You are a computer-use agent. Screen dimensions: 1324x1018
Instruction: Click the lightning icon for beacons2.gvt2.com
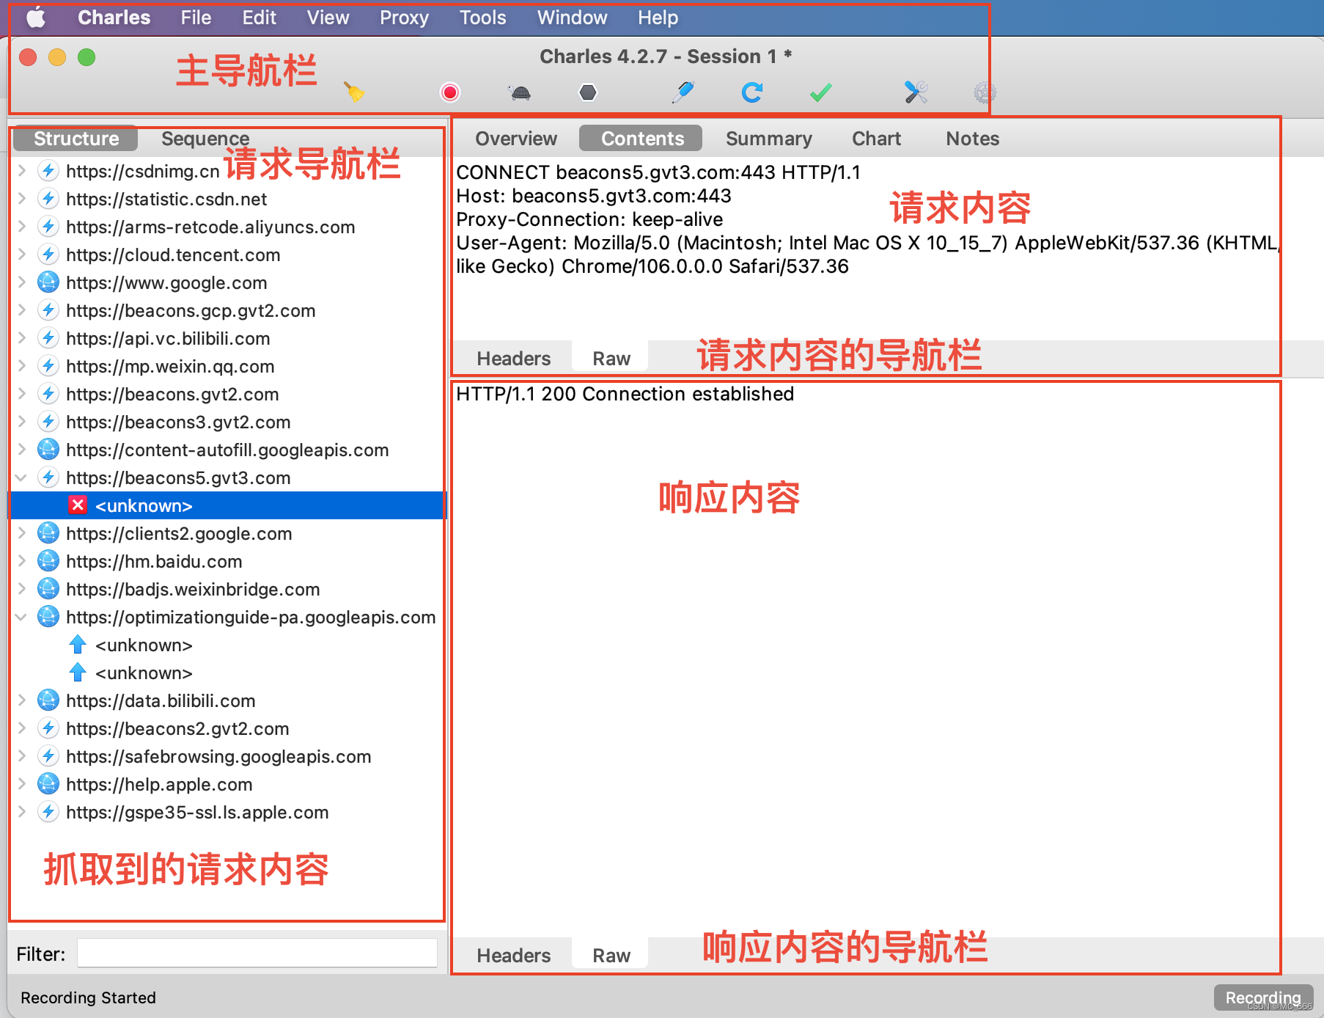click(48, 728)
